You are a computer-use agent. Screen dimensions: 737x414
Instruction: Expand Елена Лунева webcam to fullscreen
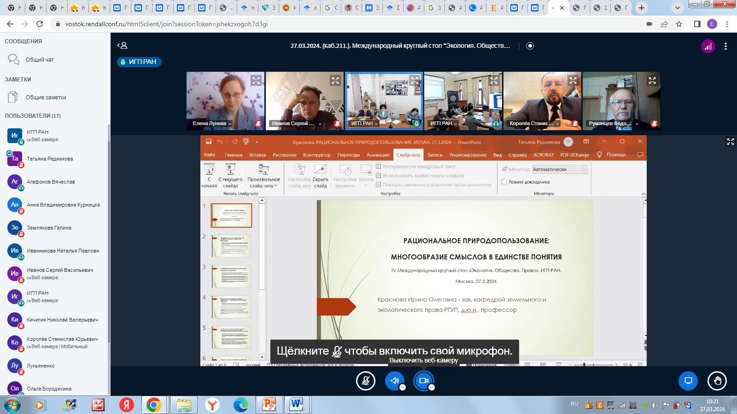tap(256, 80)
